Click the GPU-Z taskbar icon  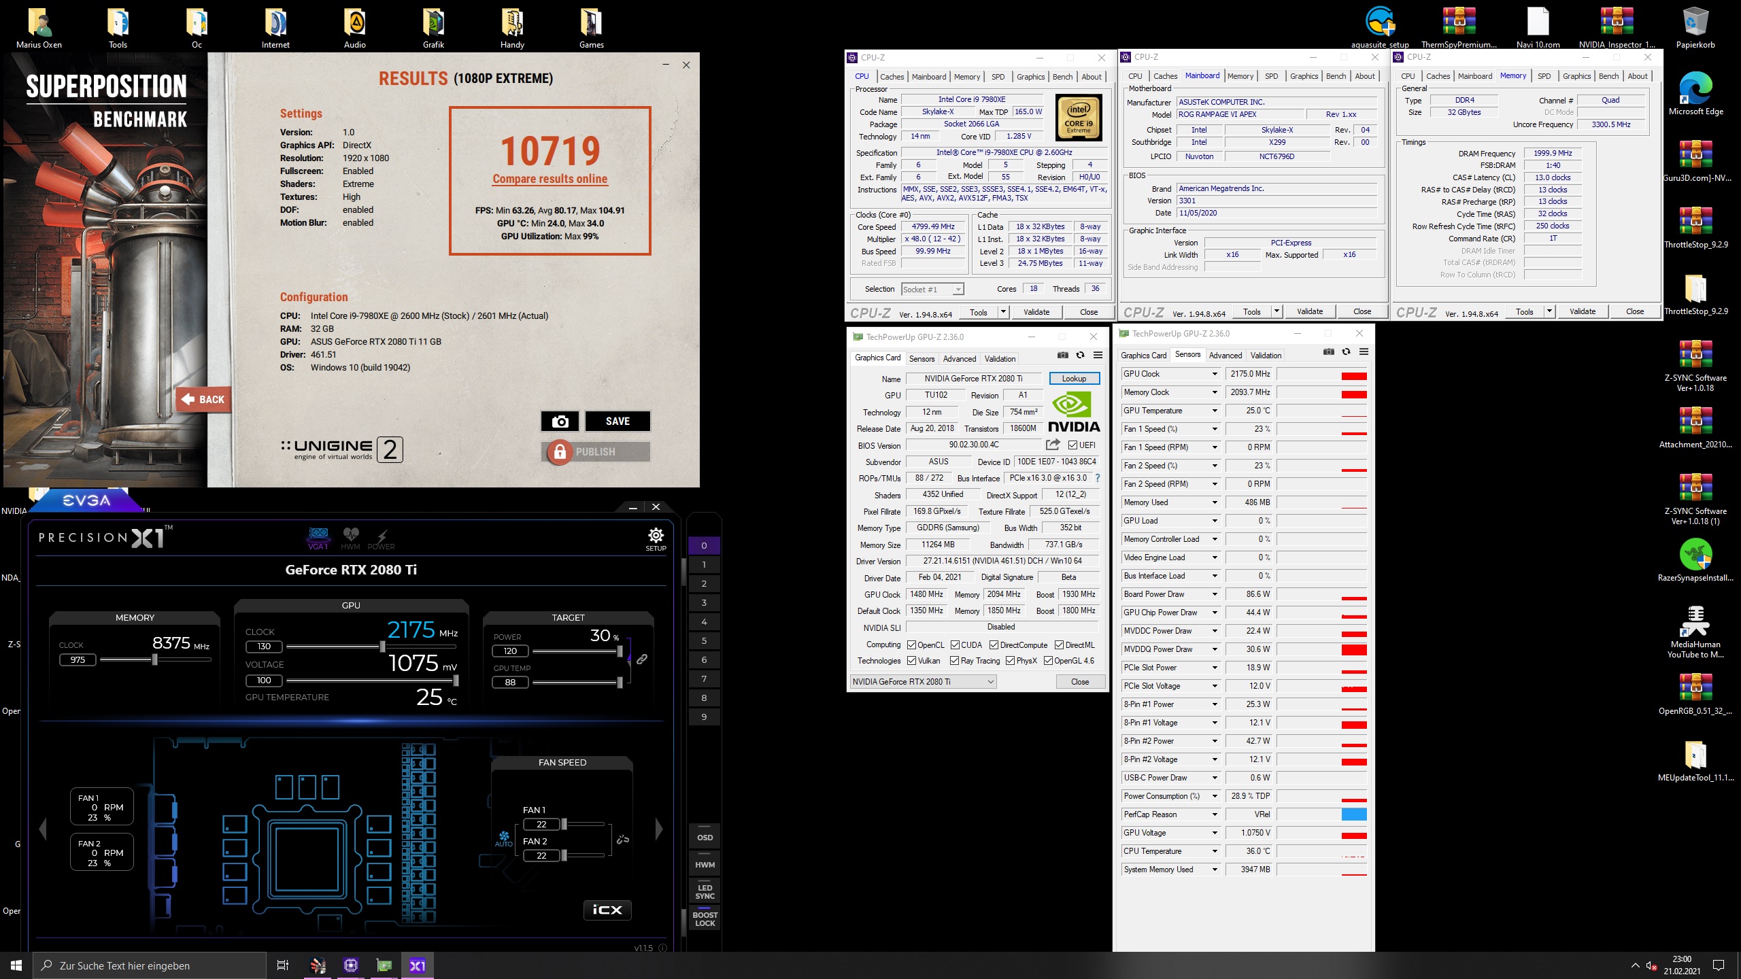[384, 965]
